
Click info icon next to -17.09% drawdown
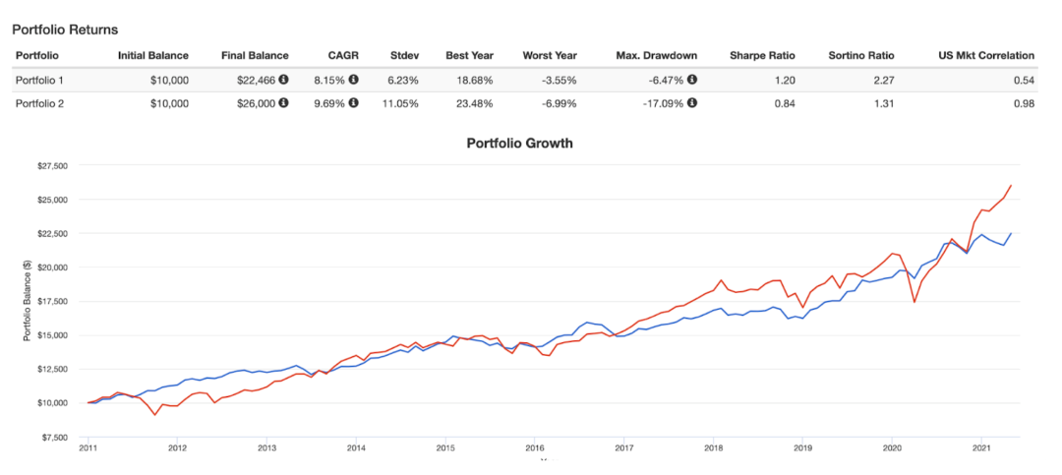pos(692,103)
